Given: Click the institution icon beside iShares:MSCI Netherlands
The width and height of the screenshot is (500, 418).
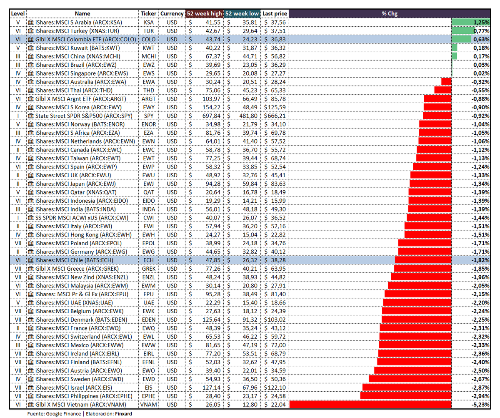Looking at the screenshot, I should pyautogui.click(x=31, y=141).
